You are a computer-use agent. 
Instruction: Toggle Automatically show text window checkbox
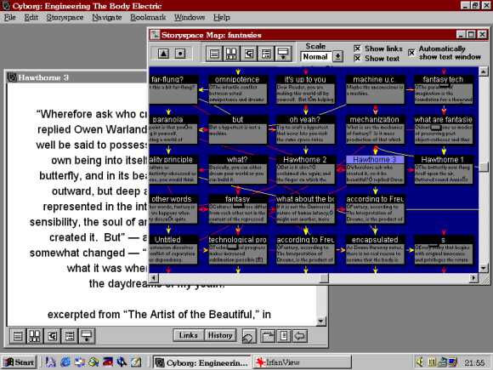(x=411, y=53)
